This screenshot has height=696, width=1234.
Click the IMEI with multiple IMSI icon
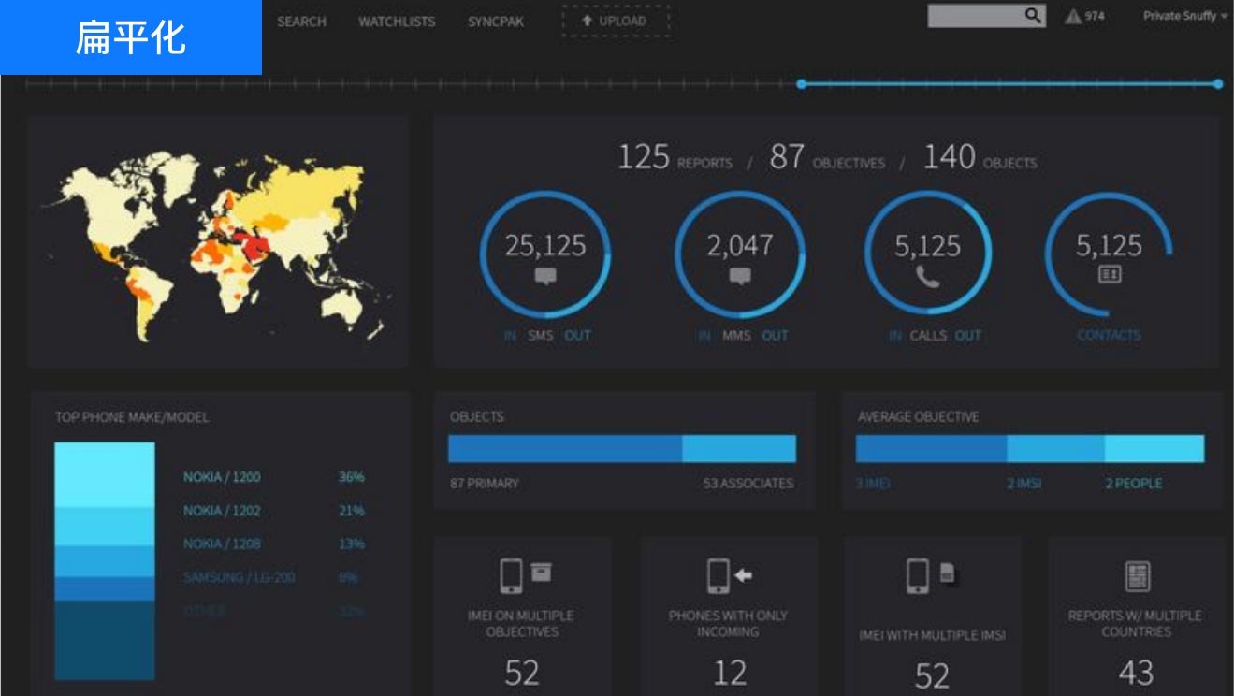(930, 574)
